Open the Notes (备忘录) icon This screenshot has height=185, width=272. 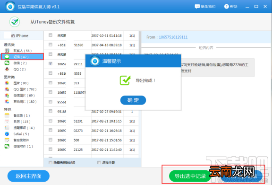pos(7,115)
